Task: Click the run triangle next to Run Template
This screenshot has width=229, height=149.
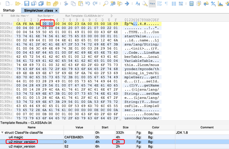Action: click(x=112, y=16)
